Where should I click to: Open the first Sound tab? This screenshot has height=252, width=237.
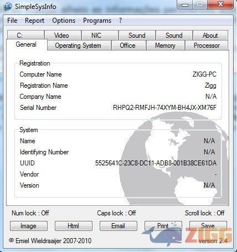(137, 35)
